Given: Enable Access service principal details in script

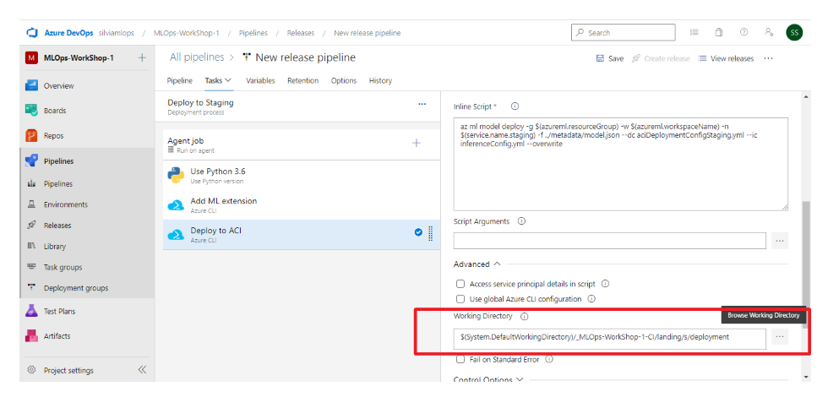Looking at the screenshot, I should point(460,284).
